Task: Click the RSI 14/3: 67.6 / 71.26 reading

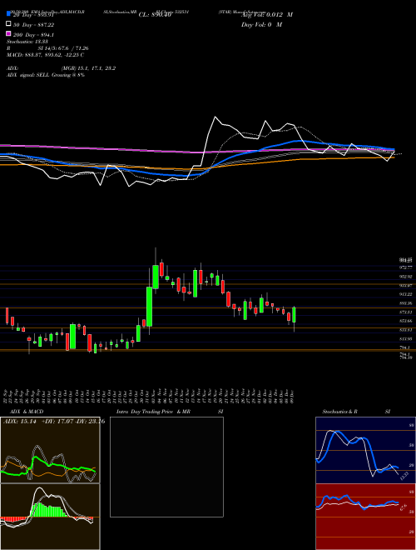Action: [x=47, y=48]
